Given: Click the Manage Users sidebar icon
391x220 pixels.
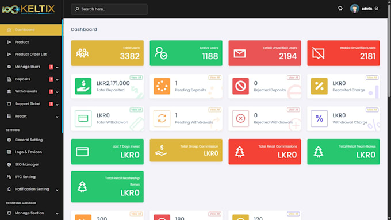Looking at the screenshot, I should [x=9, y=67].
